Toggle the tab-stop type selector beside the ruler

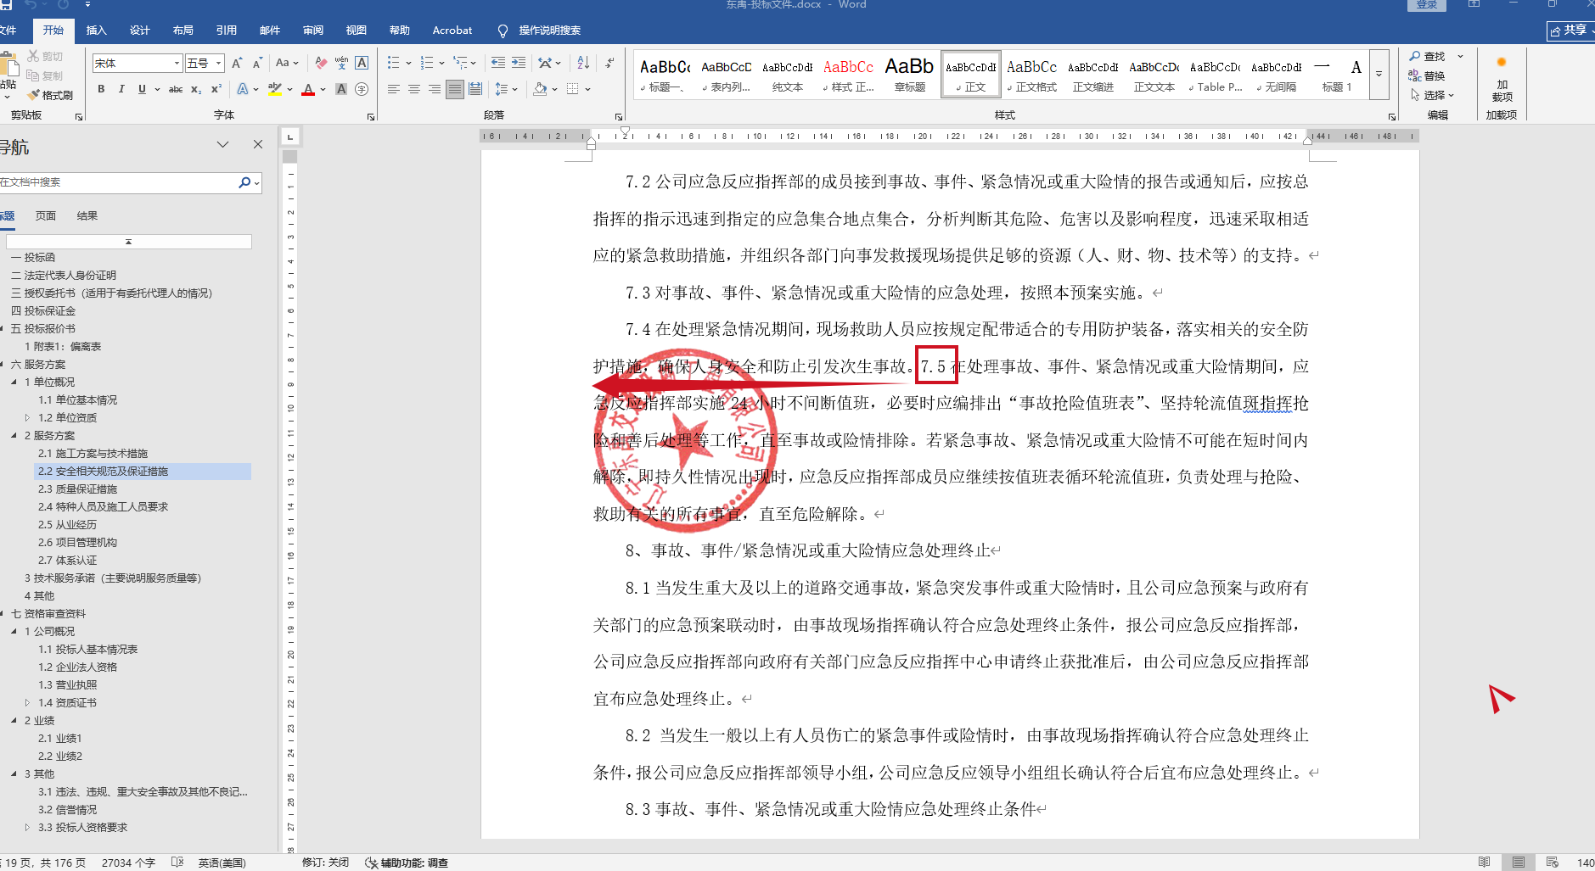[290, 136]
